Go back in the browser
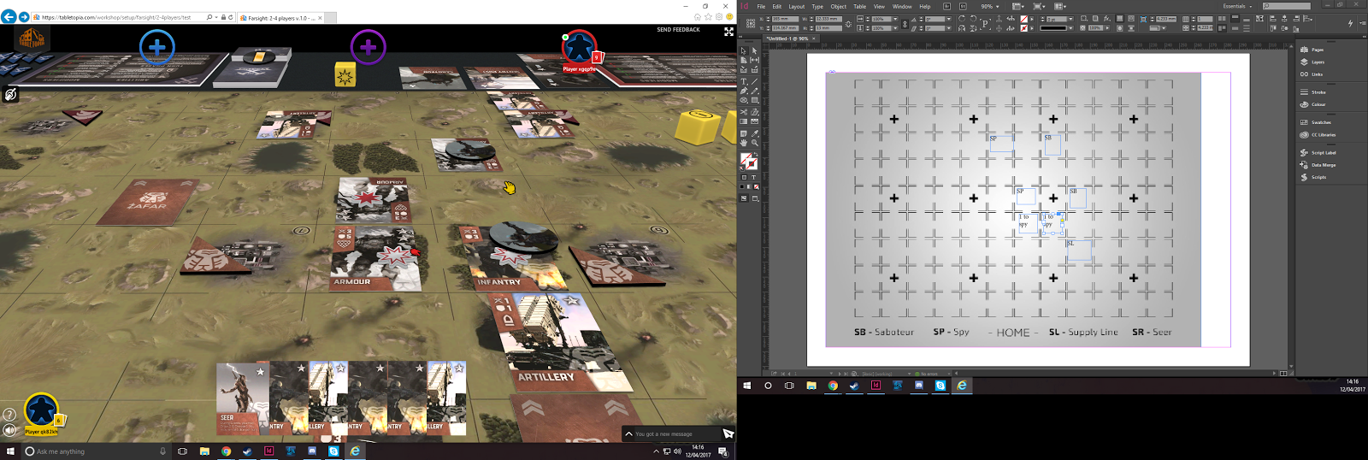Viewport: 1368px width, 460px height. [9, 17]
